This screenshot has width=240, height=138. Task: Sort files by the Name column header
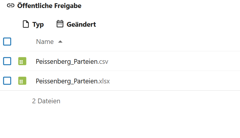click(x=45, y=42)
